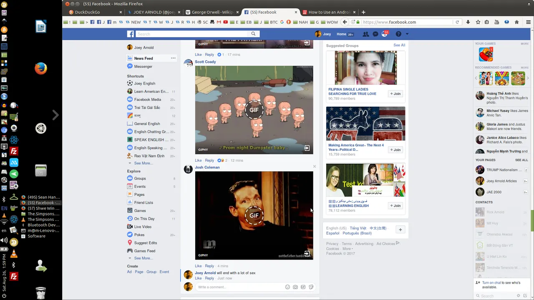534x300 pixels.
Task: Join the Learning English group
Action: pos(395,205)
